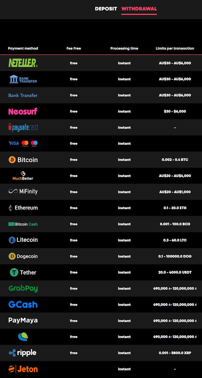Switch to the Deposit tab

[106, 9]
